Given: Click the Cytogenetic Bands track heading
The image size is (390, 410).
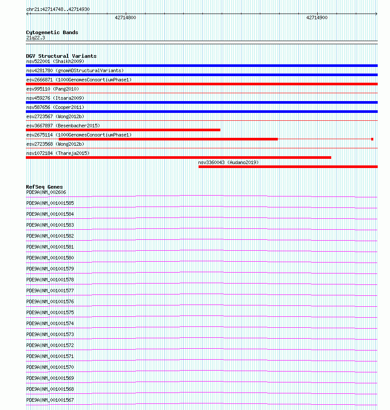Looking at the screenshot, I should (x=52, y=32).
